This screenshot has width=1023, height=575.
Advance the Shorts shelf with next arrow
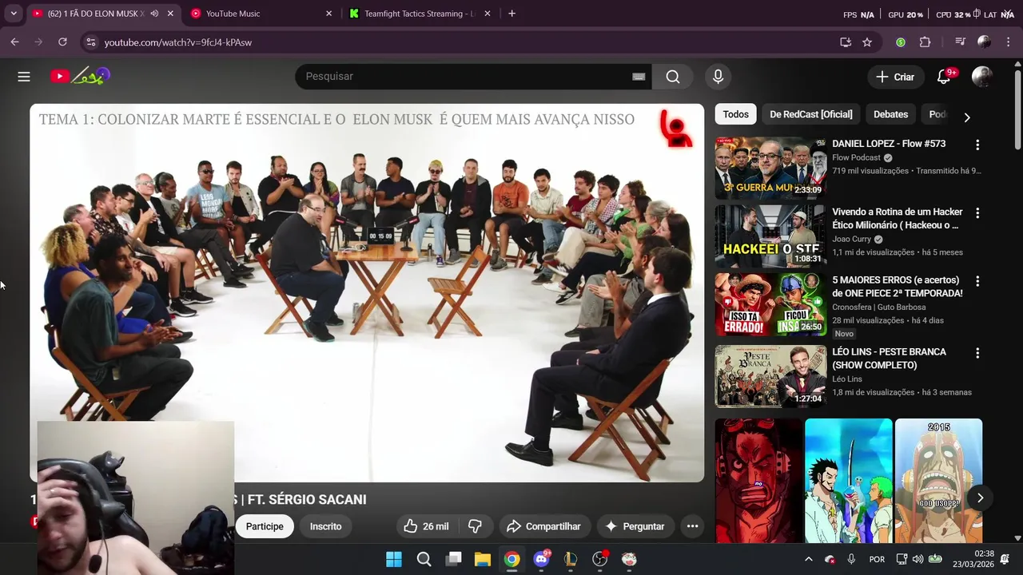coord(980,498)
